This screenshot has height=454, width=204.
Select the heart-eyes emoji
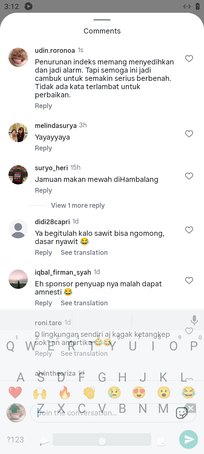(139, 393)
